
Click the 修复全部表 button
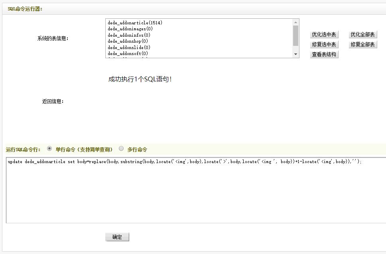pyautogui.click(x=362, y=45)
